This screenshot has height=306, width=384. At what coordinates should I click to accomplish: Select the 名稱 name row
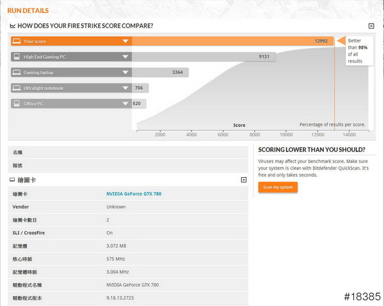pyautogui.click(x=128, y=153)
